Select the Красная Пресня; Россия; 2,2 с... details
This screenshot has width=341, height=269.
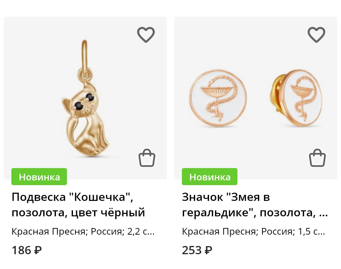pyautogui.click(x=83, y=231)
